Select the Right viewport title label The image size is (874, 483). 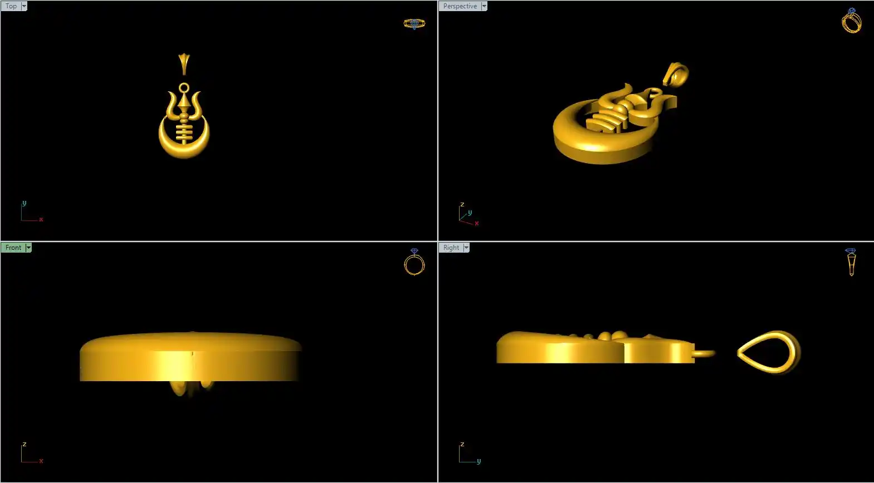tap(451, 248)
